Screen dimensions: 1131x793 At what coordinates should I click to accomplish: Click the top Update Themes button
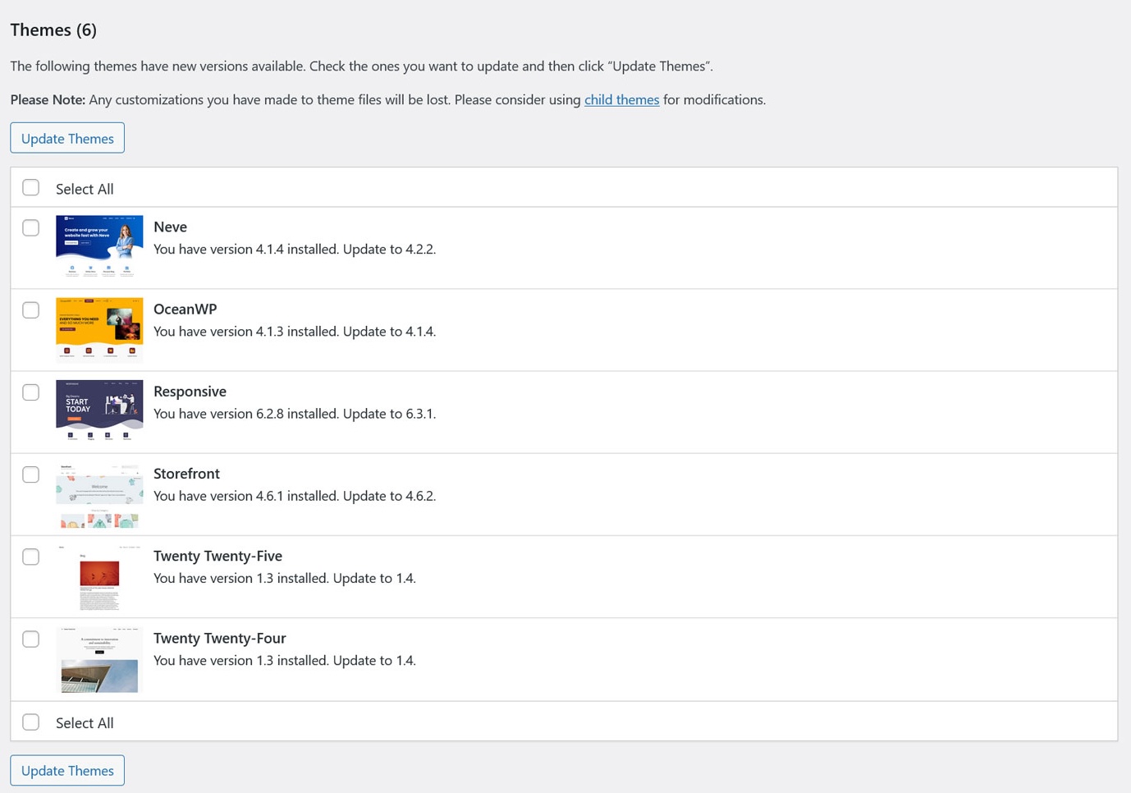66,137
